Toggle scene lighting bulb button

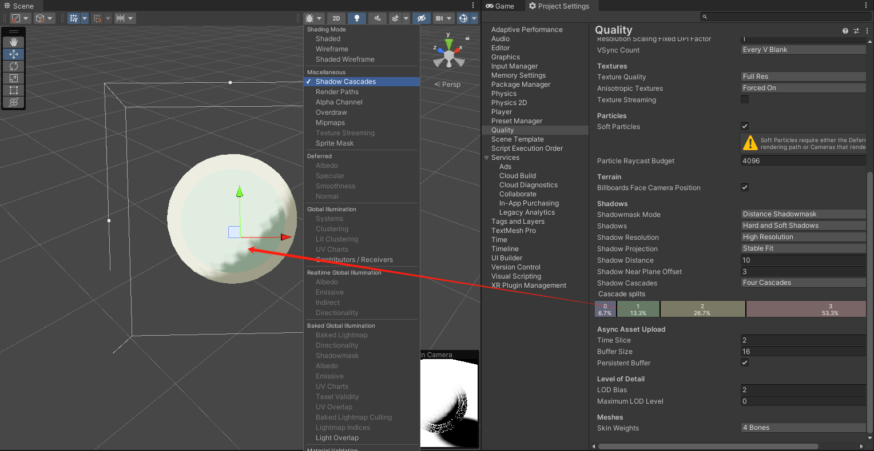[357, 18]
